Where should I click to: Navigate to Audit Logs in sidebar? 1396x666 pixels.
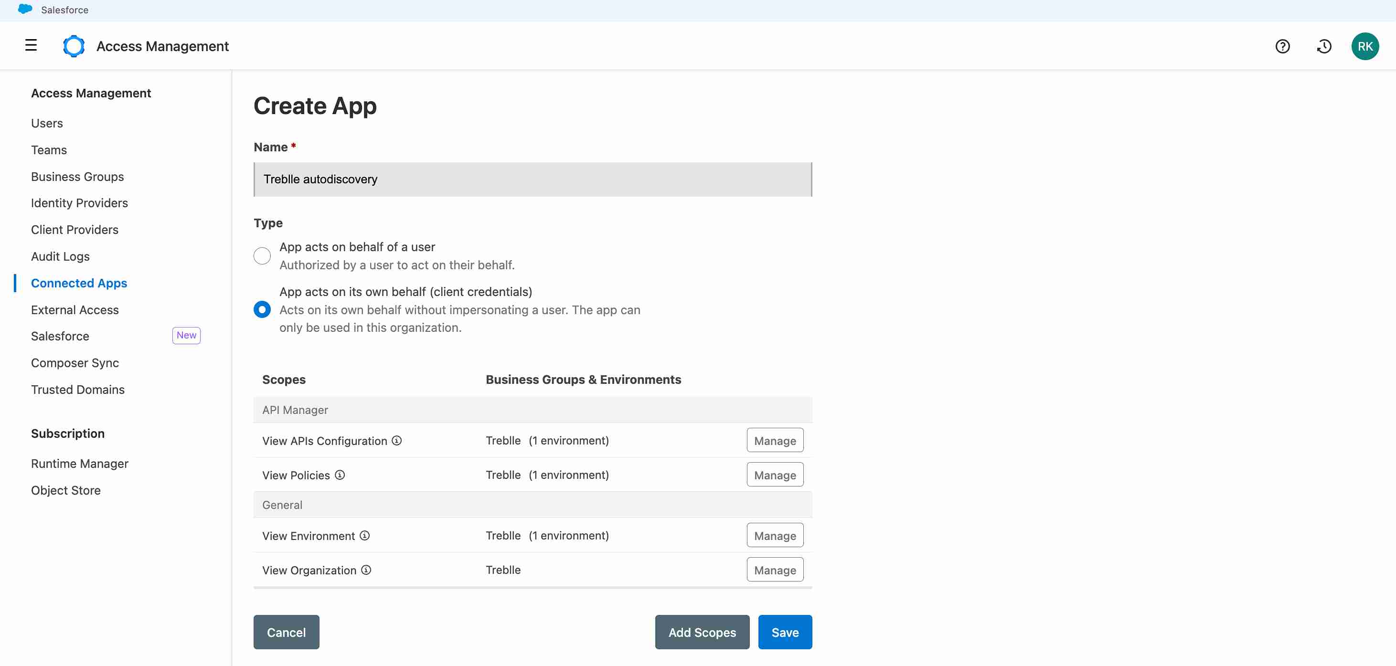point(60,256)
